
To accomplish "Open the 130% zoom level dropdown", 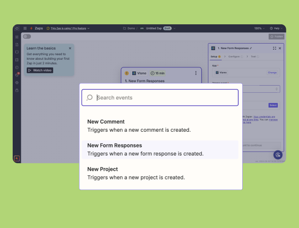I will point(259,28).
